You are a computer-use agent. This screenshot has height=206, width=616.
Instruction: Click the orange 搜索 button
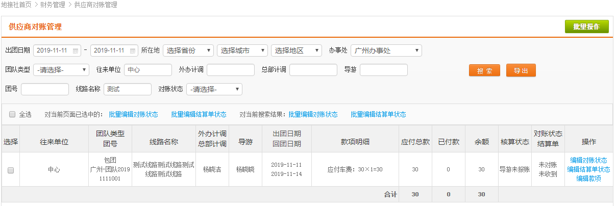(484, 70)
